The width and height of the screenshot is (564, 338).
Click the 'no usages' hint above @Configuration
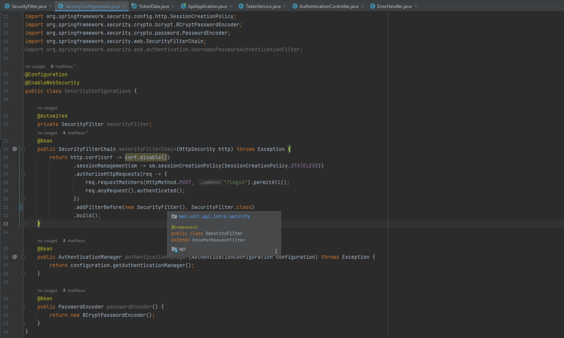point(35,66)
